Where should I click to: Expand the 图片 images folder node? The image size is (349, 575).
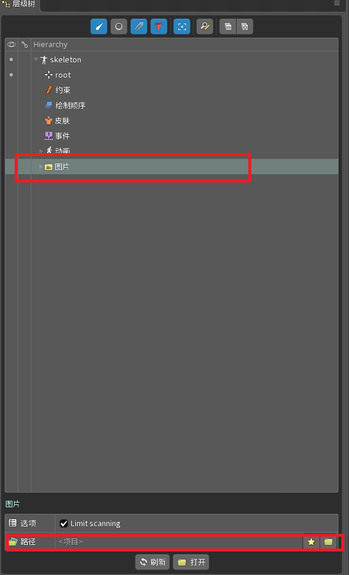41,167
